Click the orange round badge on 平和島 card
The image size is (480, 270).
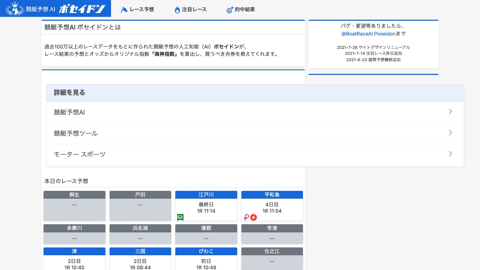pos(253,217)
